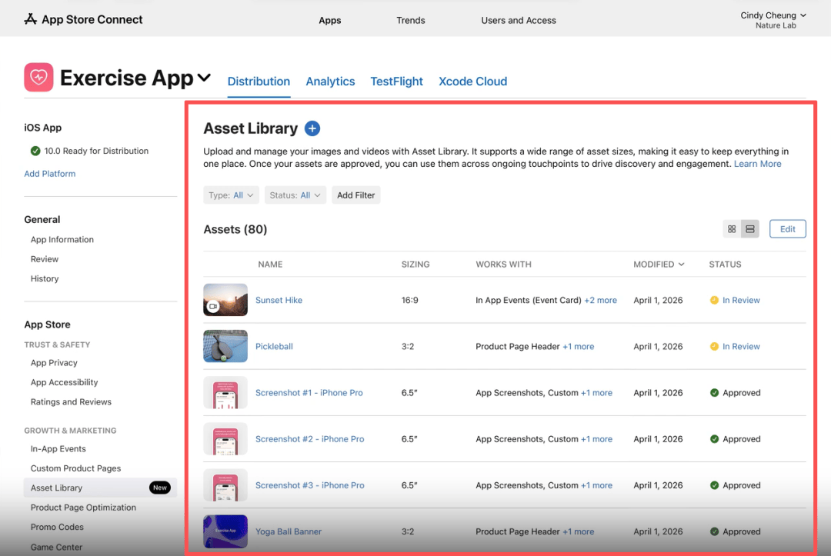This screenshot has height=556, width=831.
Task: Open Custom Product Pages in sidebar
Action: point(75,468)
